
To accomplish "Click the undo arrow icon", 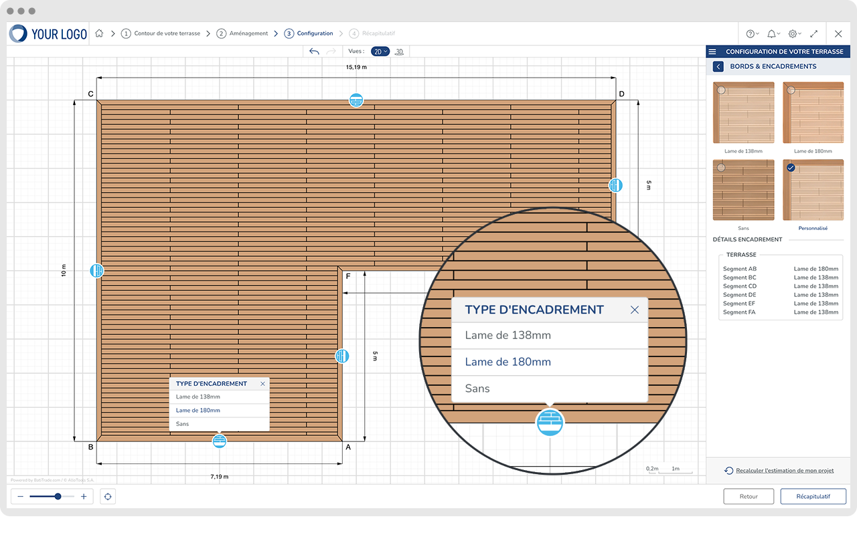I will (314, 51).
